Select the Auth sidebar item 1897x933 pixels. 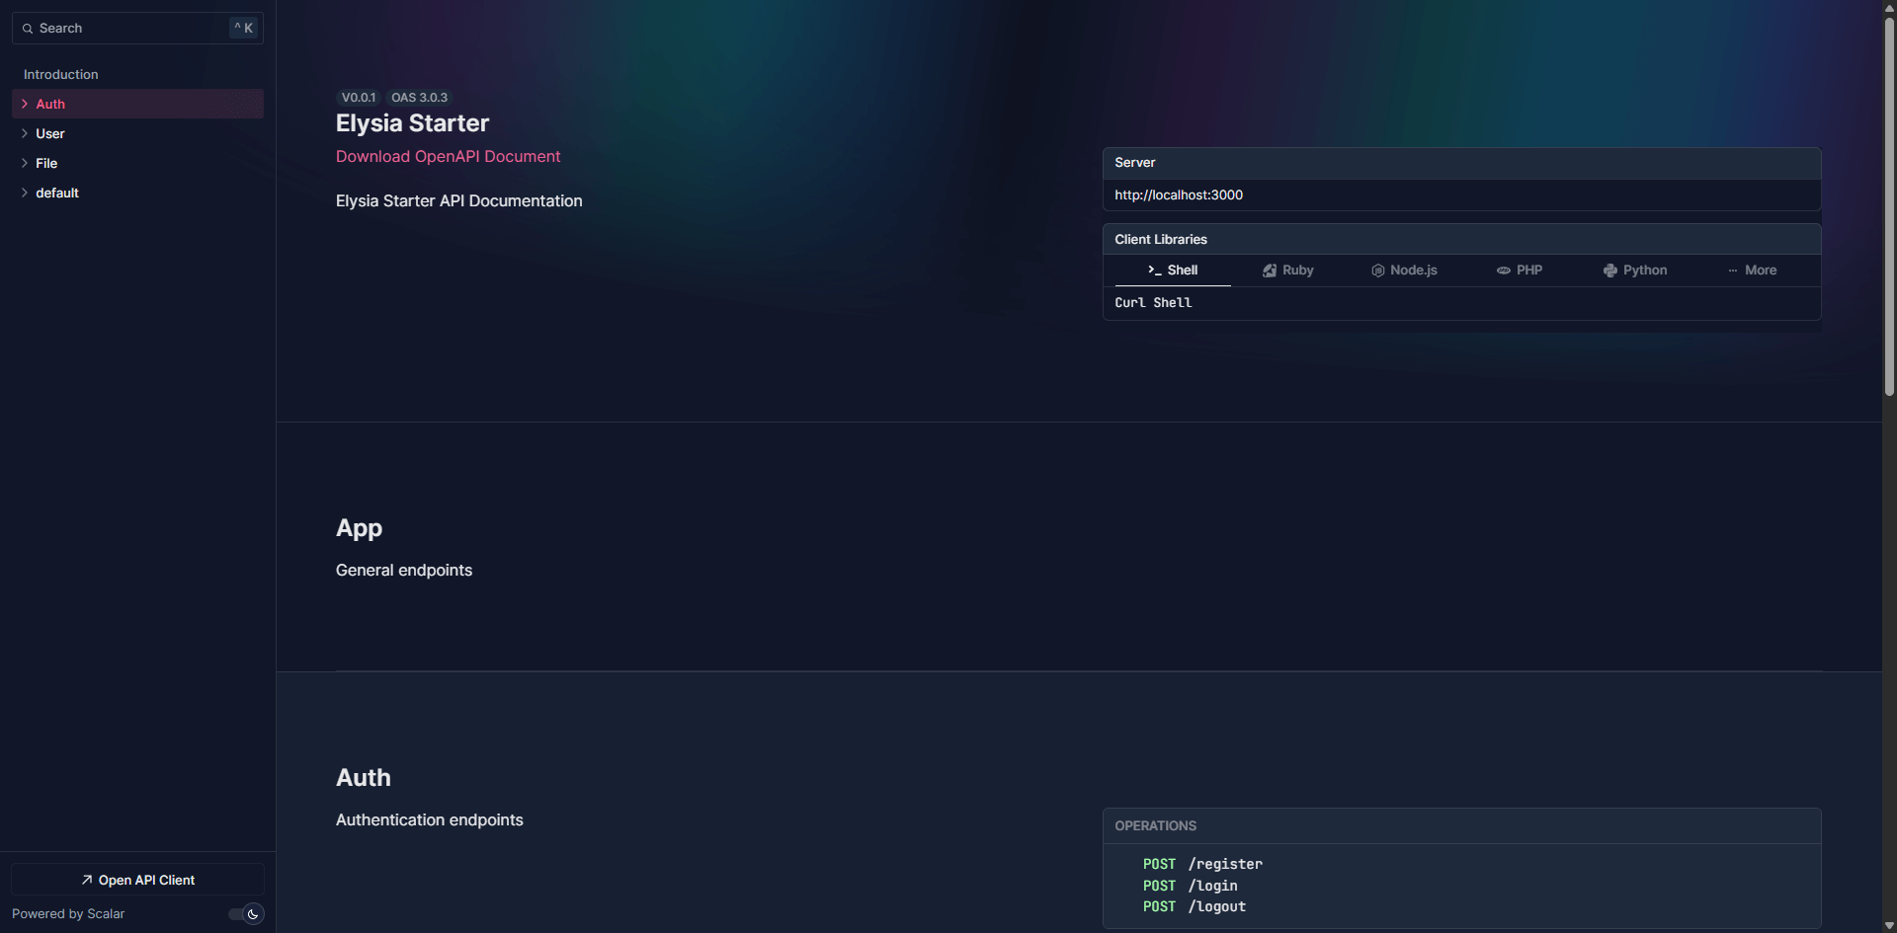point(137,104)
